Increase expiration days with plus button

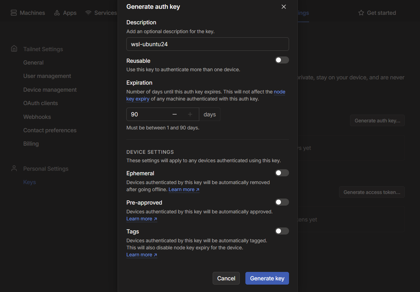click(x=190, y=114)
